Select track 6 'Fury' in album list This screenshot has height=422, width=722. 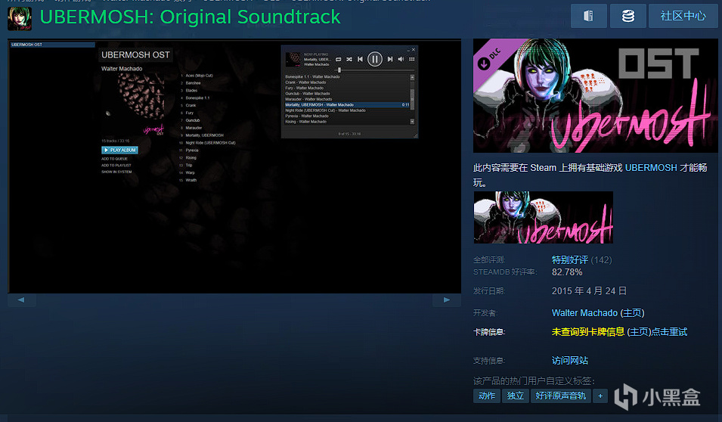pyautogui.click(x=189, y=113)
